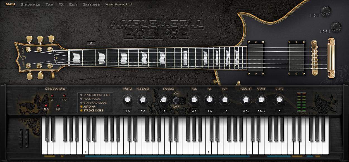Click the START time knob
This screenshot has height=162, width=349.
click(x=261, y=100)
